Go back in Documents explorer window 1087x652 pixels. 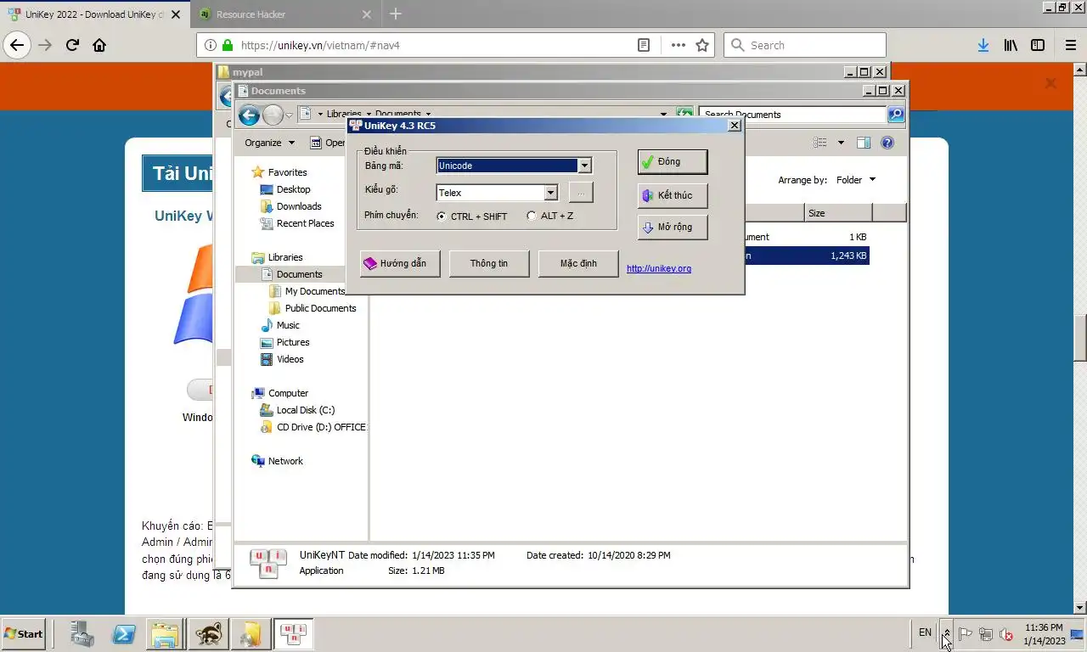click(249, 115)
